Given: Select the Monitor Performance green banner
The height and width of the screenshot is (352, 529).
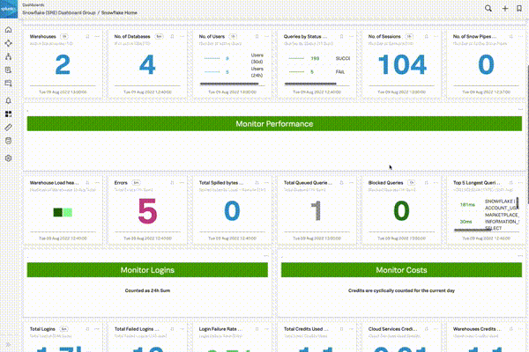Looking at the screenshot, I should [274, 124].
